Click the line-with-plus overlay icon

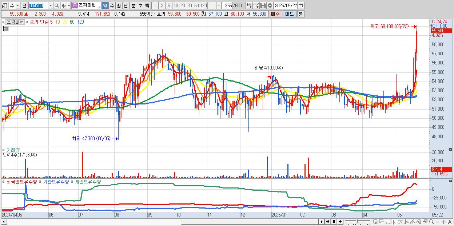click(x=256, y=5)
